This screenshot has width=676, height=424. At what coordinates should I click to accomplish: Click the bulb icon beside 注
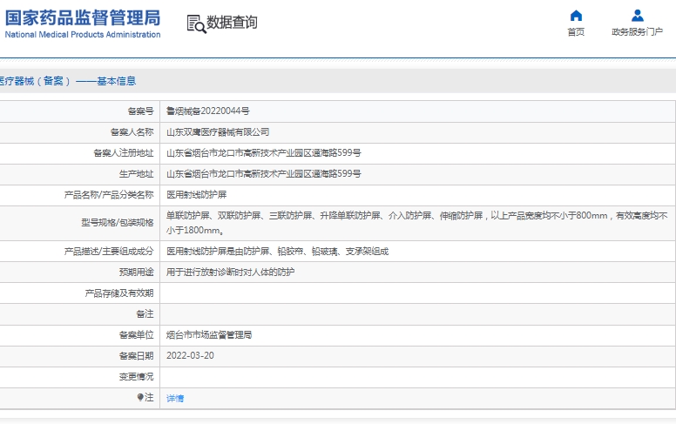tap(140, 397)
